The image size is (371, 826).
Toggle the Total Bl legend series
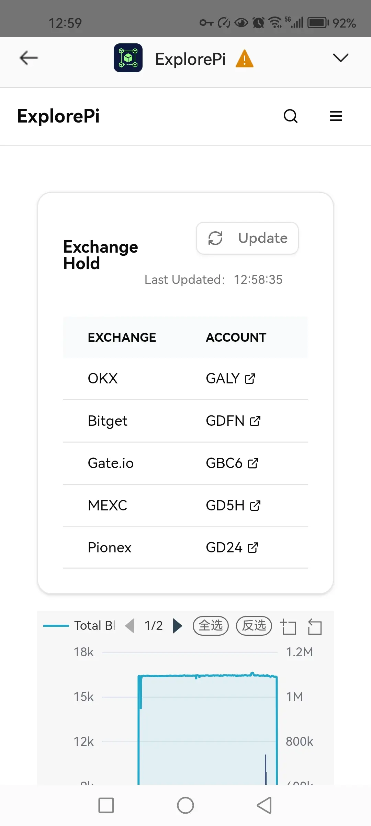[x=79, y=626]
